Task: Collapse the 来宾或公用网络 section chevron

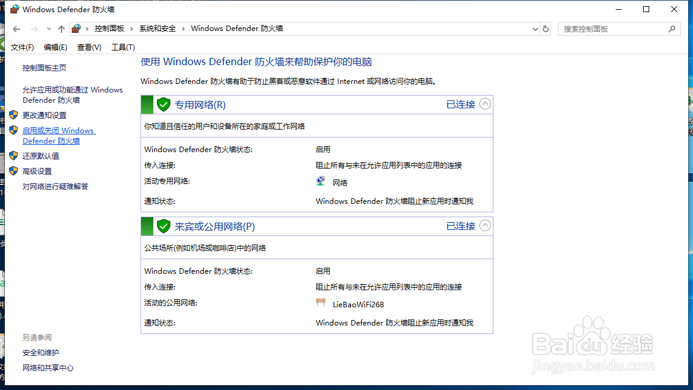Action: (x=485, y=226)
